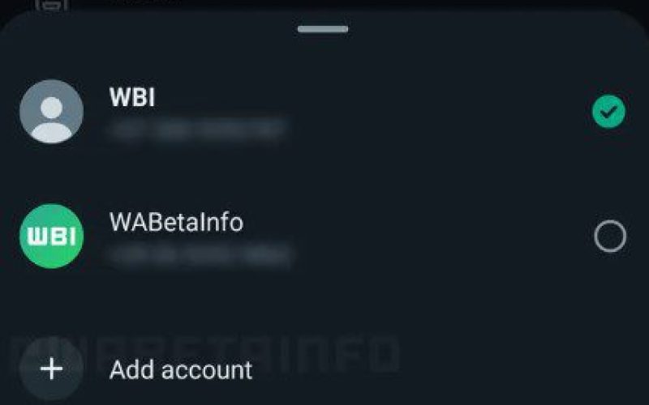This screenshot has height=405, width=649.
Task: Click empty space in the WBI row
Action: 435,112
